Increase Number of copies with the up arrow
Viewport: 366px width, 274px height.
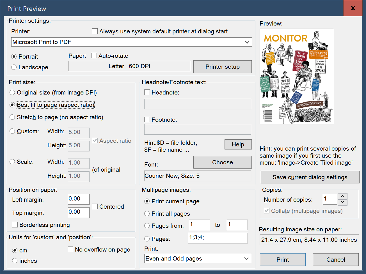[x=342, y=197]
